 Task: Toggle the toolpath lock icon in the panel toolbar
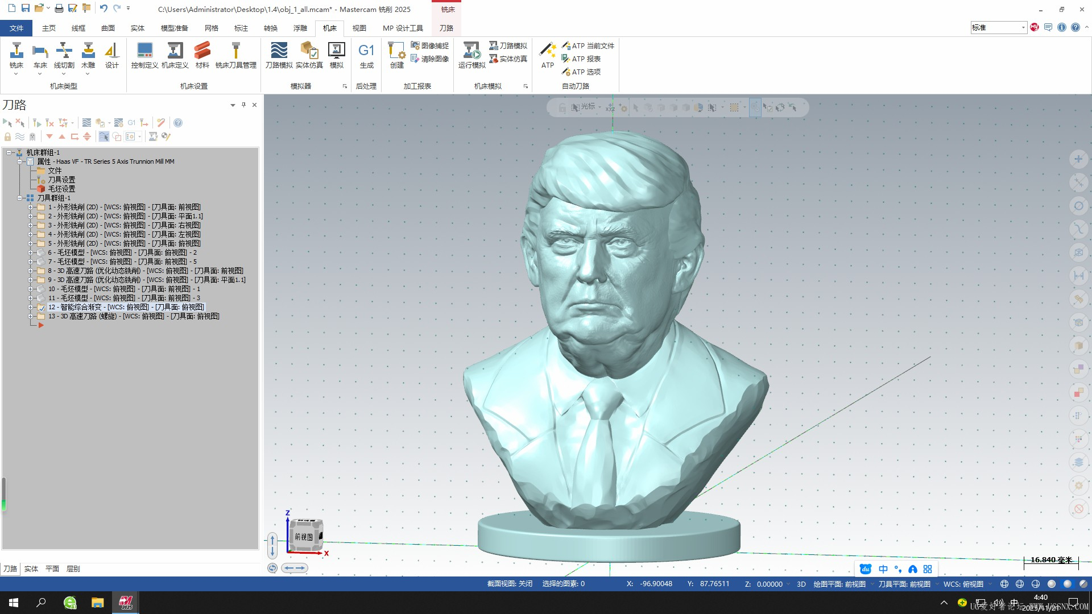point(7,137)
